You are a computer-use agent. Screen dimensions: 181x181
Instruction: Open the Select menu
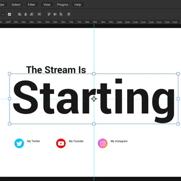(16, 5)
